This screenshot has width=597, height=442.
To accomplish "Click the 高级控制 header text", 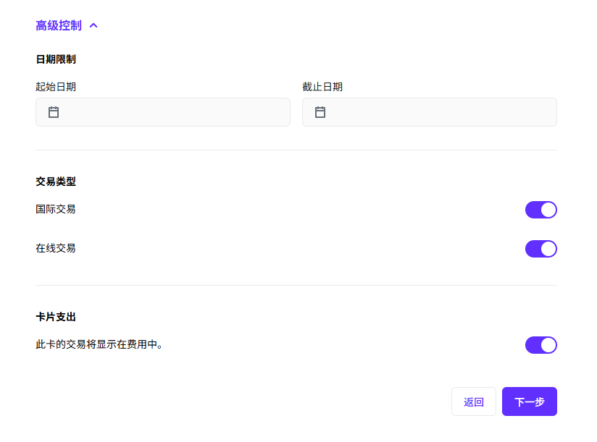I will coord(59,26).
